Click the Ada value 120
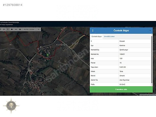Screen dimensions: 156x117 (x=121, y=58)
